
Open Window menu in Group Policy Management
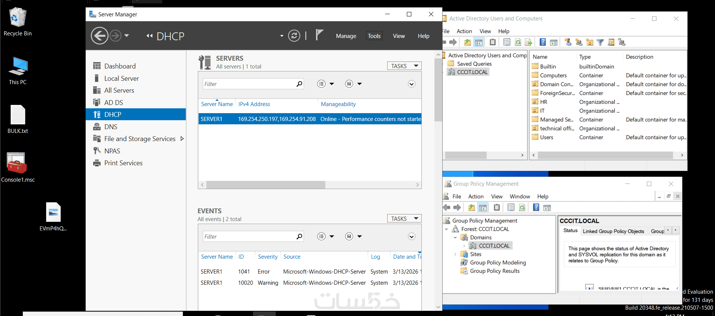(520, 197)
